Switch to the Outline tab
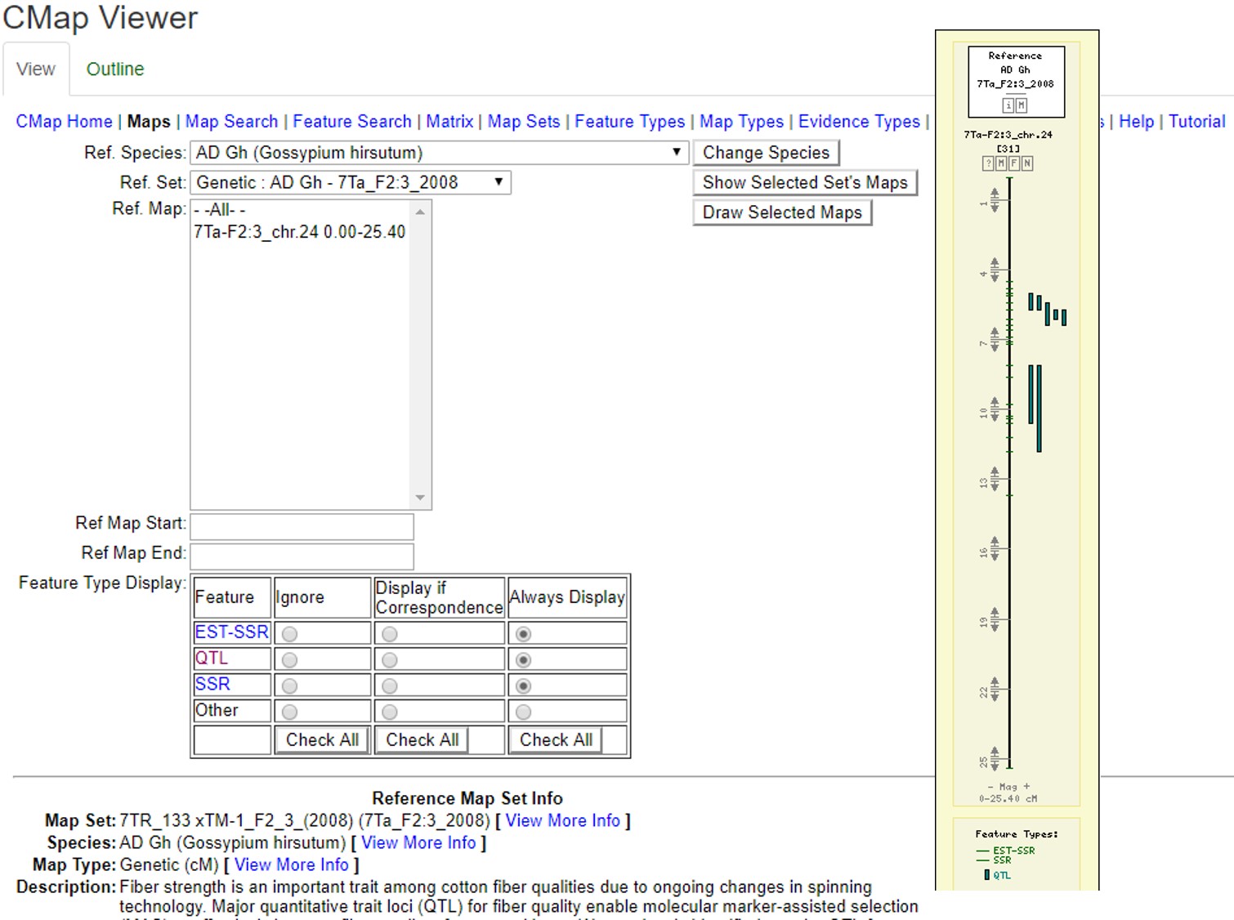 (115, 69)
